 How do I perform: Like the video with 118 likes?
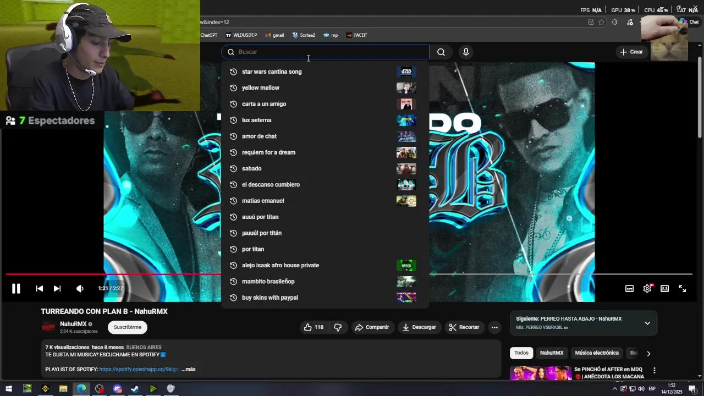coord(313,327)
